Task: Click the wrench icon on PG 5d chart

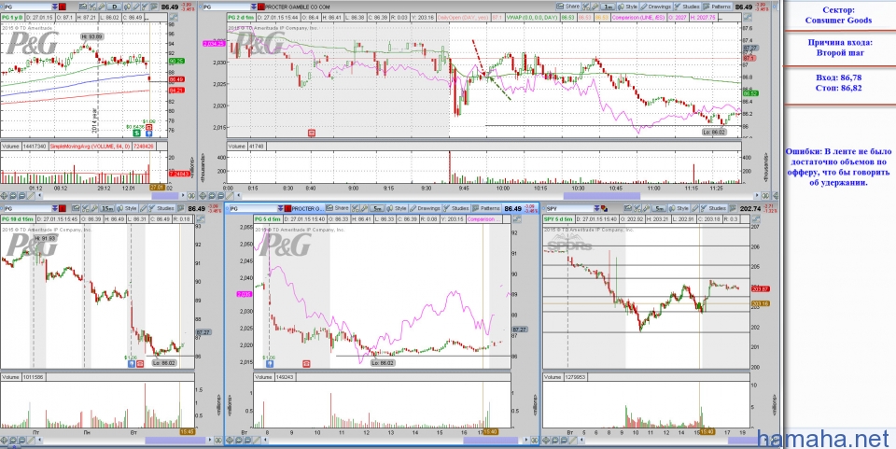Action: [364, 208]
